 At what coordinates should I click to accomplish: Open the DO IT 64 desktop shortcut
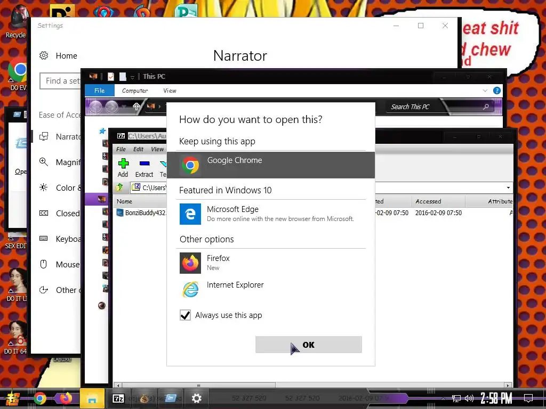pyautogui.click(x=15, y=337)
